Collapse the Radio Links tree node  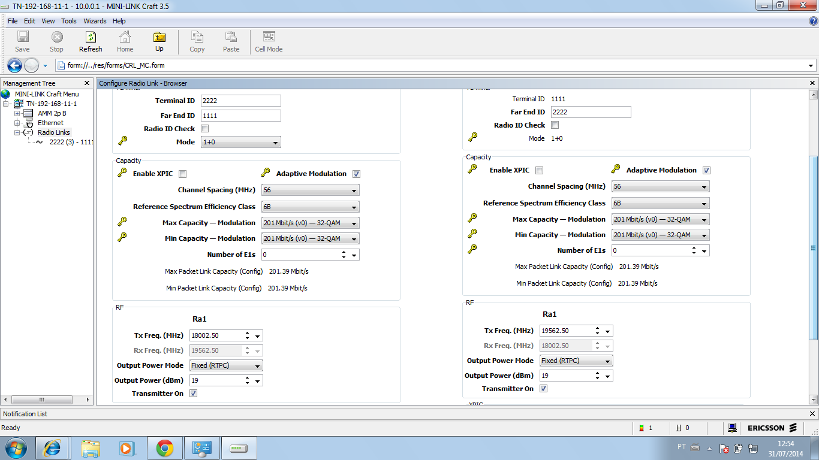17,132
